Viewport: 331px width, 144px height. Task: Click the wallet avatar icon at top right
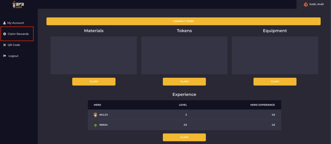click(x=305, y=4)
